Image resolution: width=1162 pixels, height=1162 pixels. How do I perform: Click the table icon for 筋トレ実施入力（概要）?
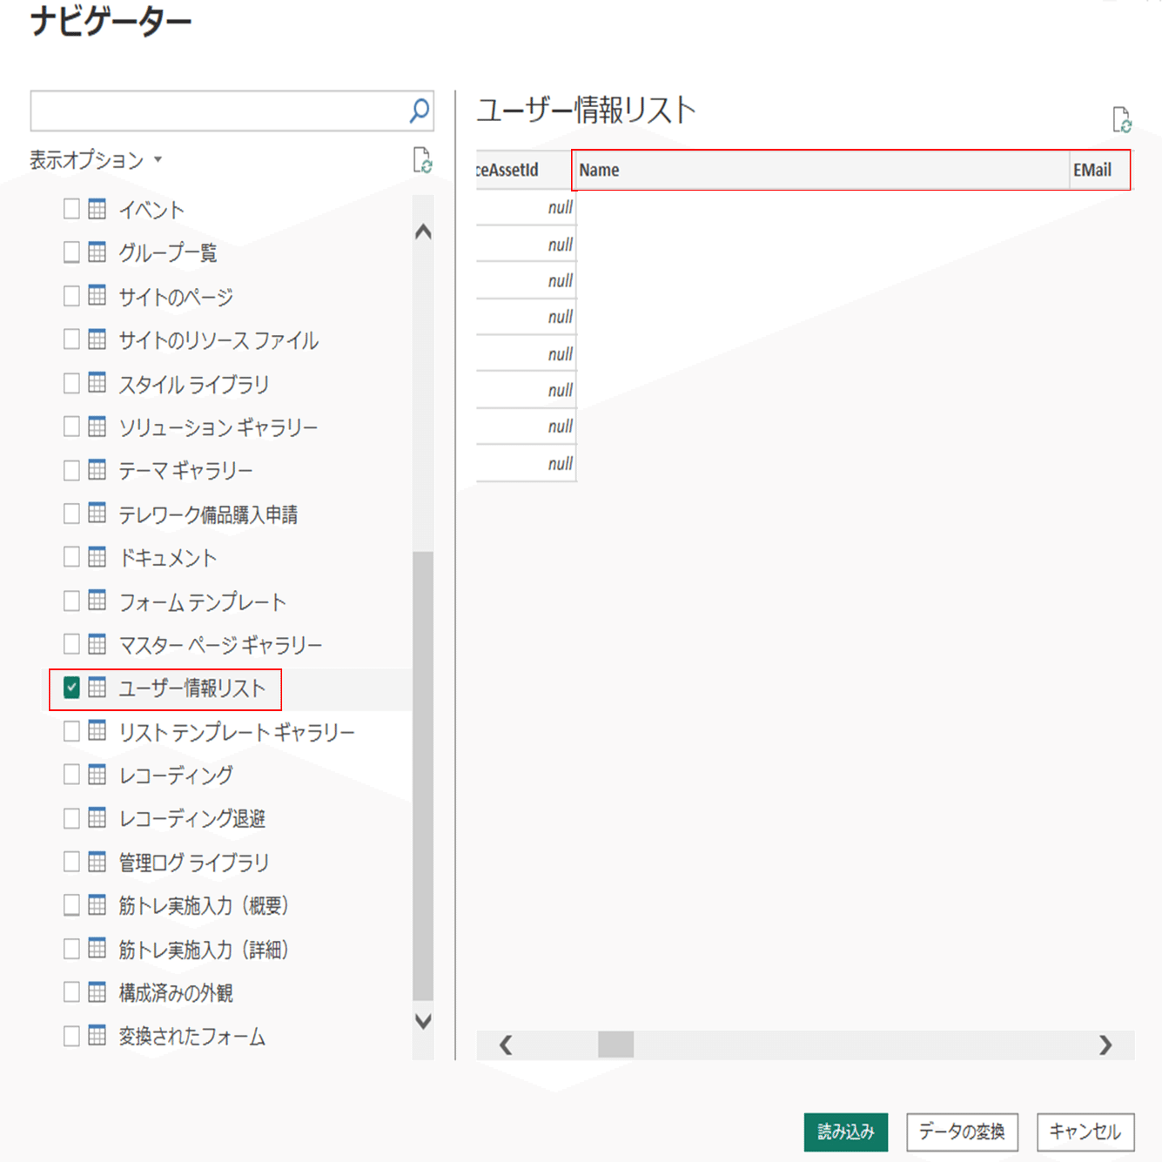97,905
